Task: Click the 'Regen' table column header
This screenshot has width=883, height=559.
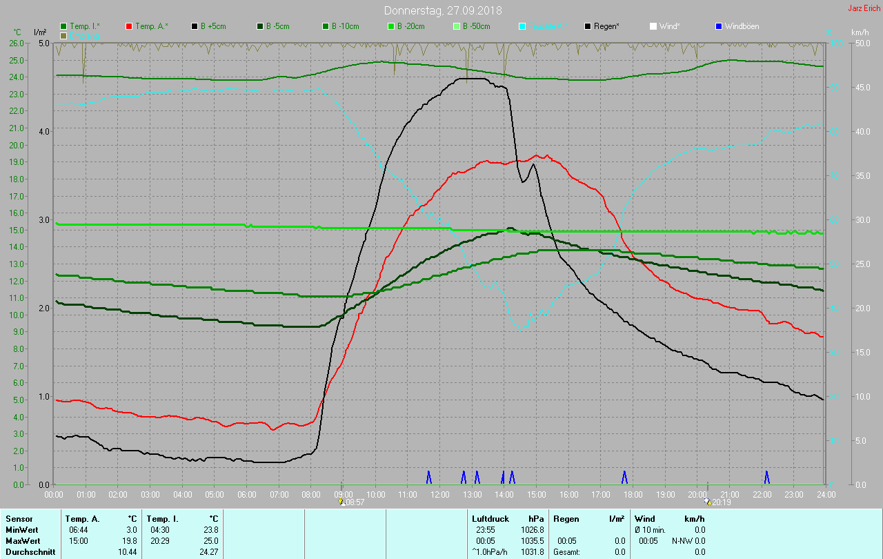Action: [566, 519]
